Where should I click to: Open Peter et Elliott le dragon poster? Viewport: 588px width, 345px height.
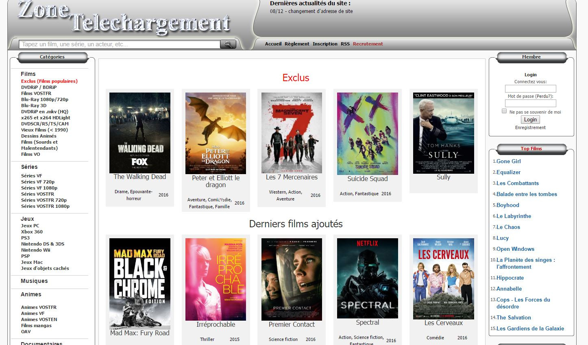coord(216,133)
